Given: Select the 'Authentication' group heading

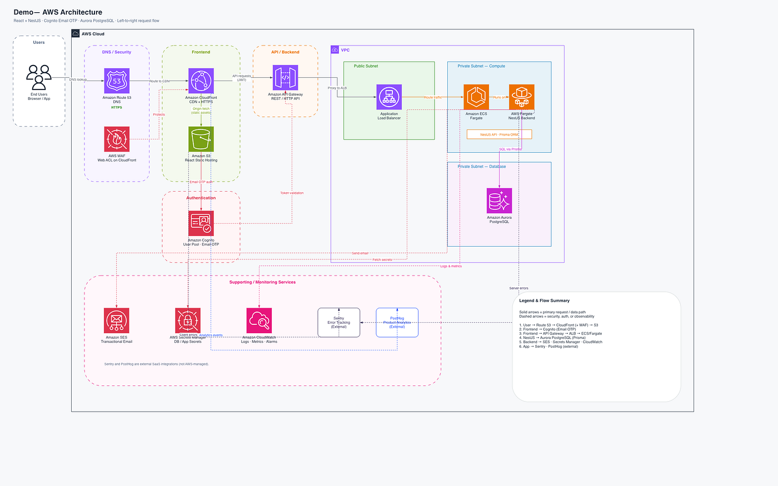Looking at the screenshot, I should click(x=201, y=198).
